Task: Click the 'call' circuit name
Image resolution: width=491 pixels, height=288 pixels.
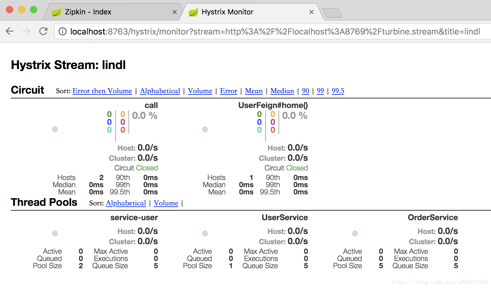Action: (x=151, y=105)
